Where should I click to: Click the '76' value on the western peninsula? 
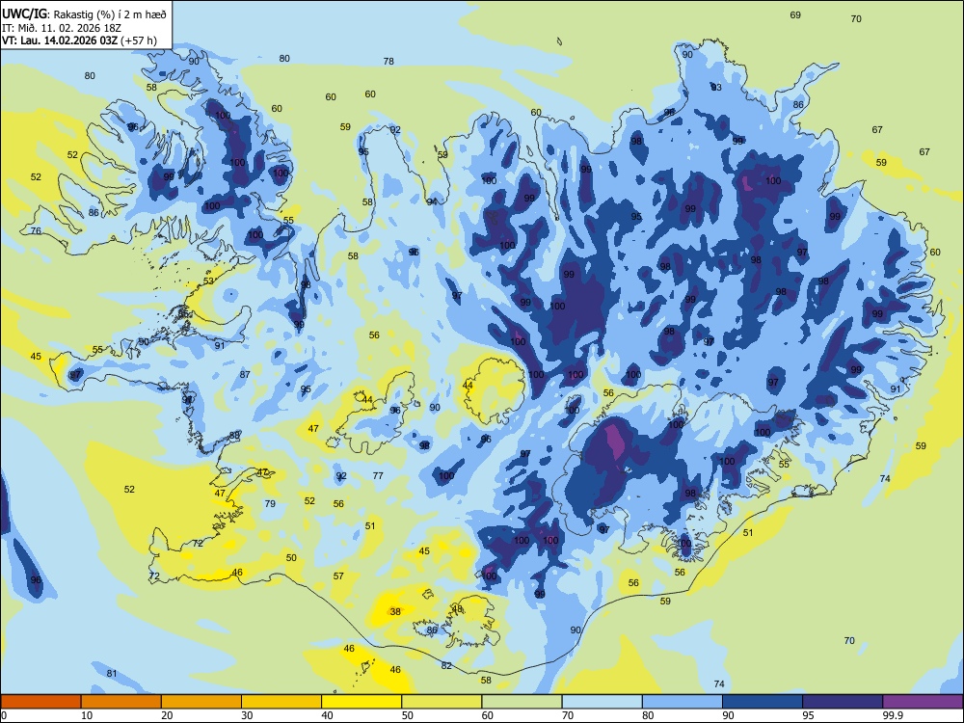click(x=37, y=230)
